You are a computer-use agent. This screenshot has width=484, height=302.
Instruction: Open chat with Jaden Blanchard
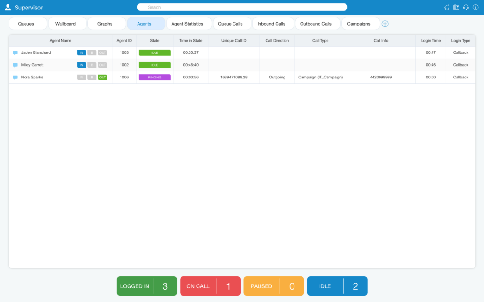[15, 53]
